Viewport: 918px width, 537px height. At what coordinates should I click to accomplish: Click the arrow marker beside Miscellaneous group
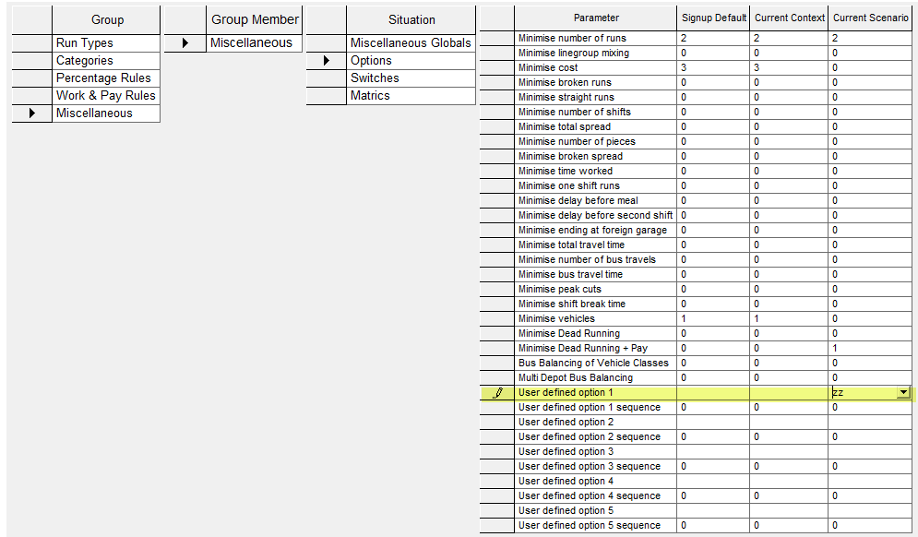(31, 113)
